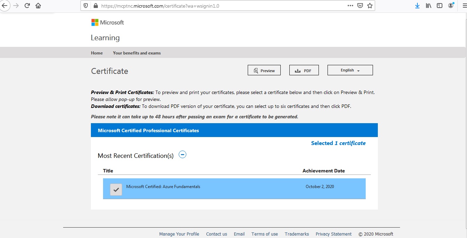
Task: Open the Manage Your Profile link
Action: tap(179, 234)
